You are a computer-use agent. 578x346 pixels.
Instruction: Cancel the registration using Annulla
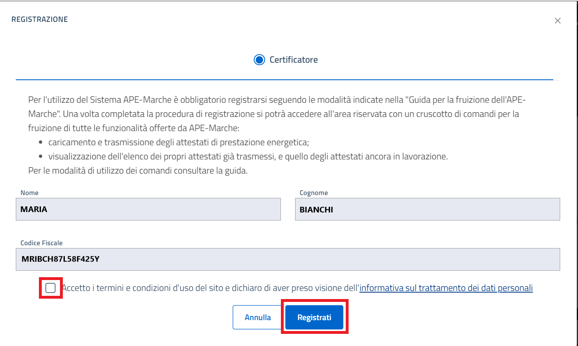click(x=257, y=317)
